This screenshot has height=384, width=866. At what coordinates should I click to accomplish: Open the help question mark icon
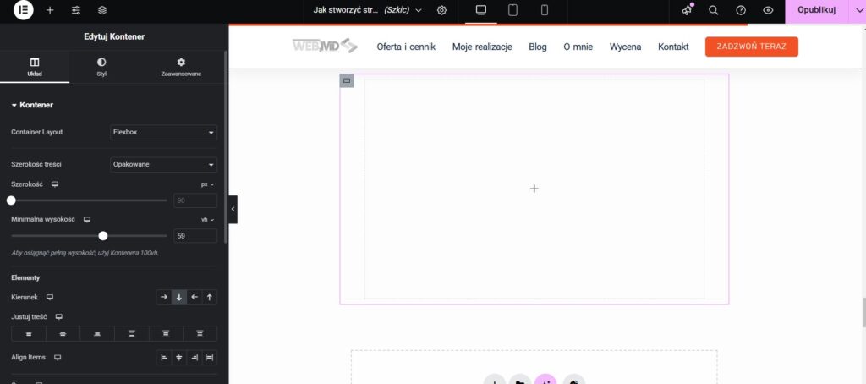coord(741,10)
